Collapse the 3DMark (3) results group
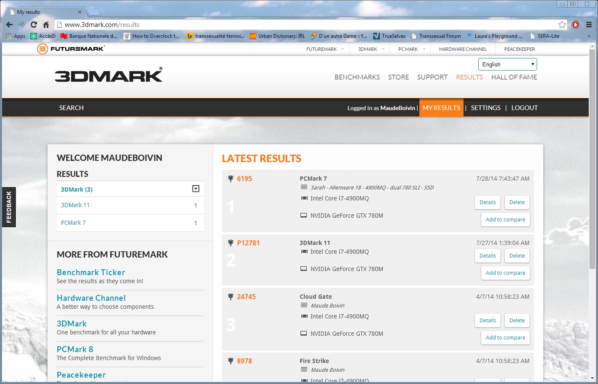 click(x=196, y=189)
